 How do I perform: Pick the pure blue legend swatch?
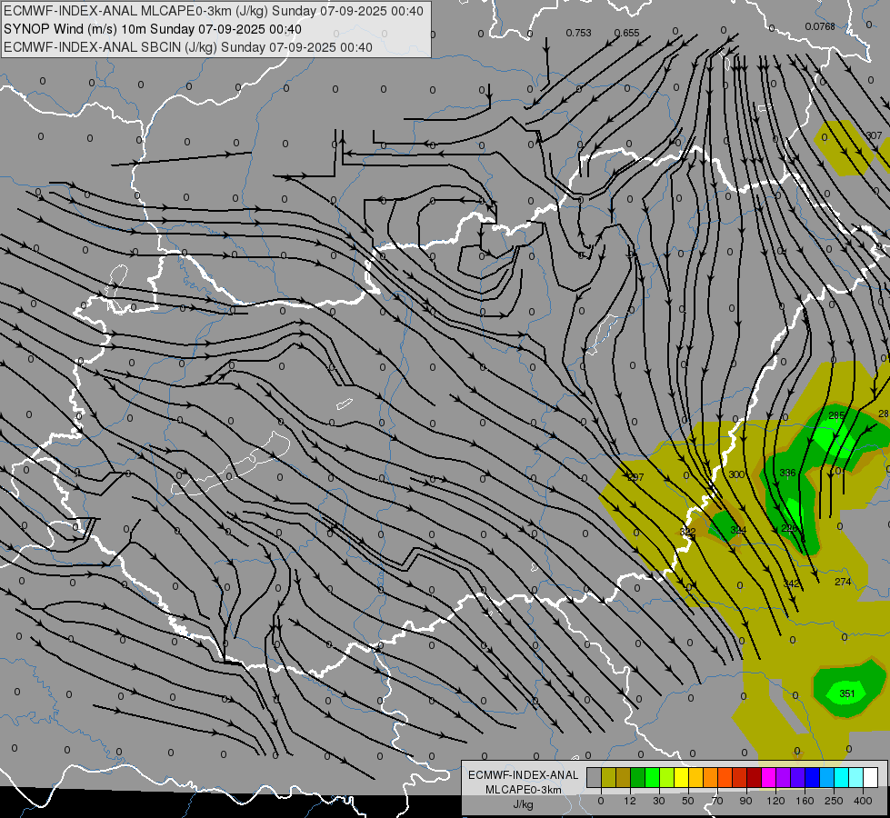coord(813,777)
